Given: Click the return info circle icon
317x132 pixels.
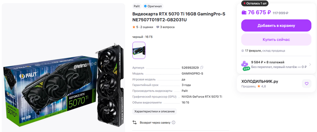Looking at the screenshot, I should [x=173, y=122].
